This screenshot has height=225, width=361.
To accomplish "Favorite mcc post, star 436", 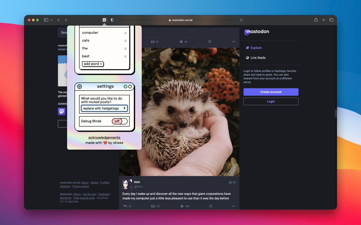I will coord(185,206).
